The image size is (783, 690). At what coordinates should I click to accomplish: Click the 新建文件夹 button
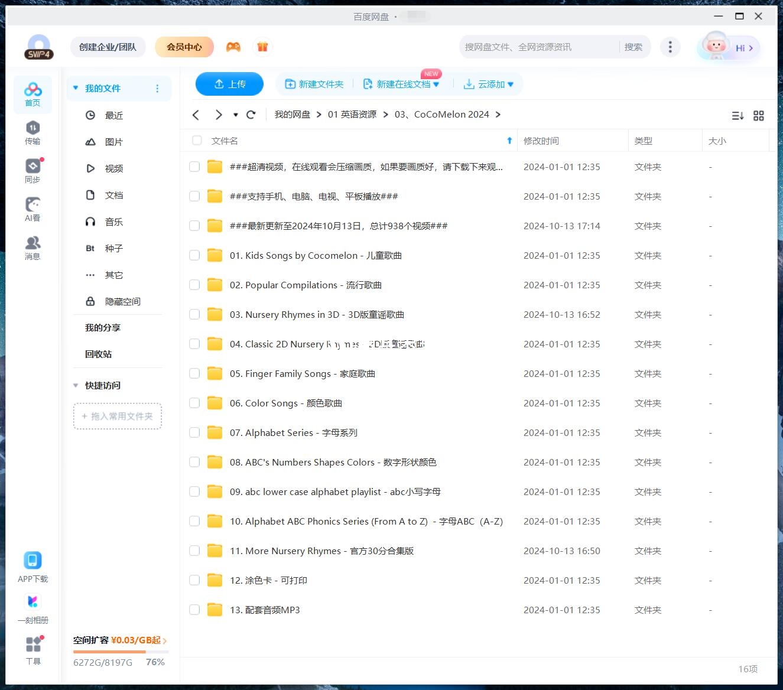click(314, 84)
